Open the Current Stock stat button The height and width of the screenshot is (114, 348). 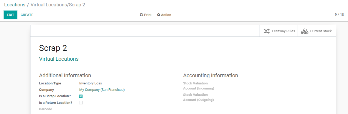coord(317,31)
